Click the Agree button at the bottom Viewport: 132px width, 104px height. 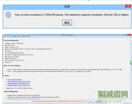[90, 101]
